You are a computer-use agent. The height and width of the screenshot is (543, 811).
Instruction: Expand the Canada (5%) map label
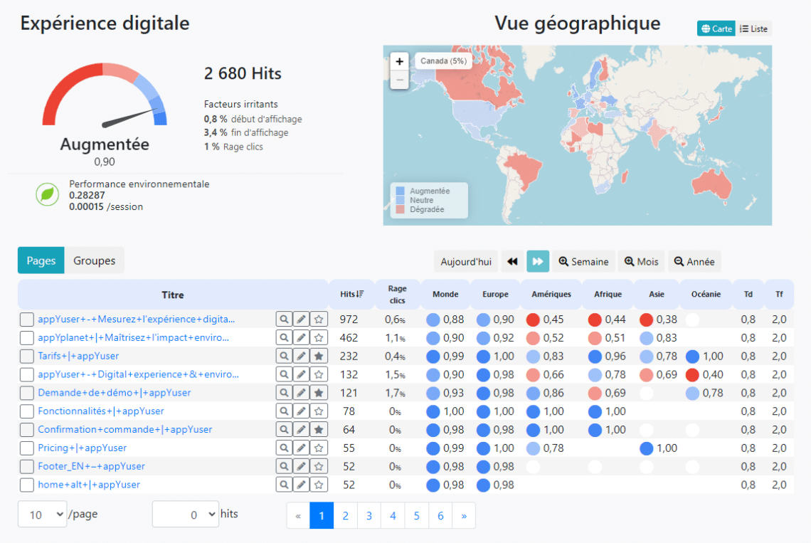tap(443, 61)
